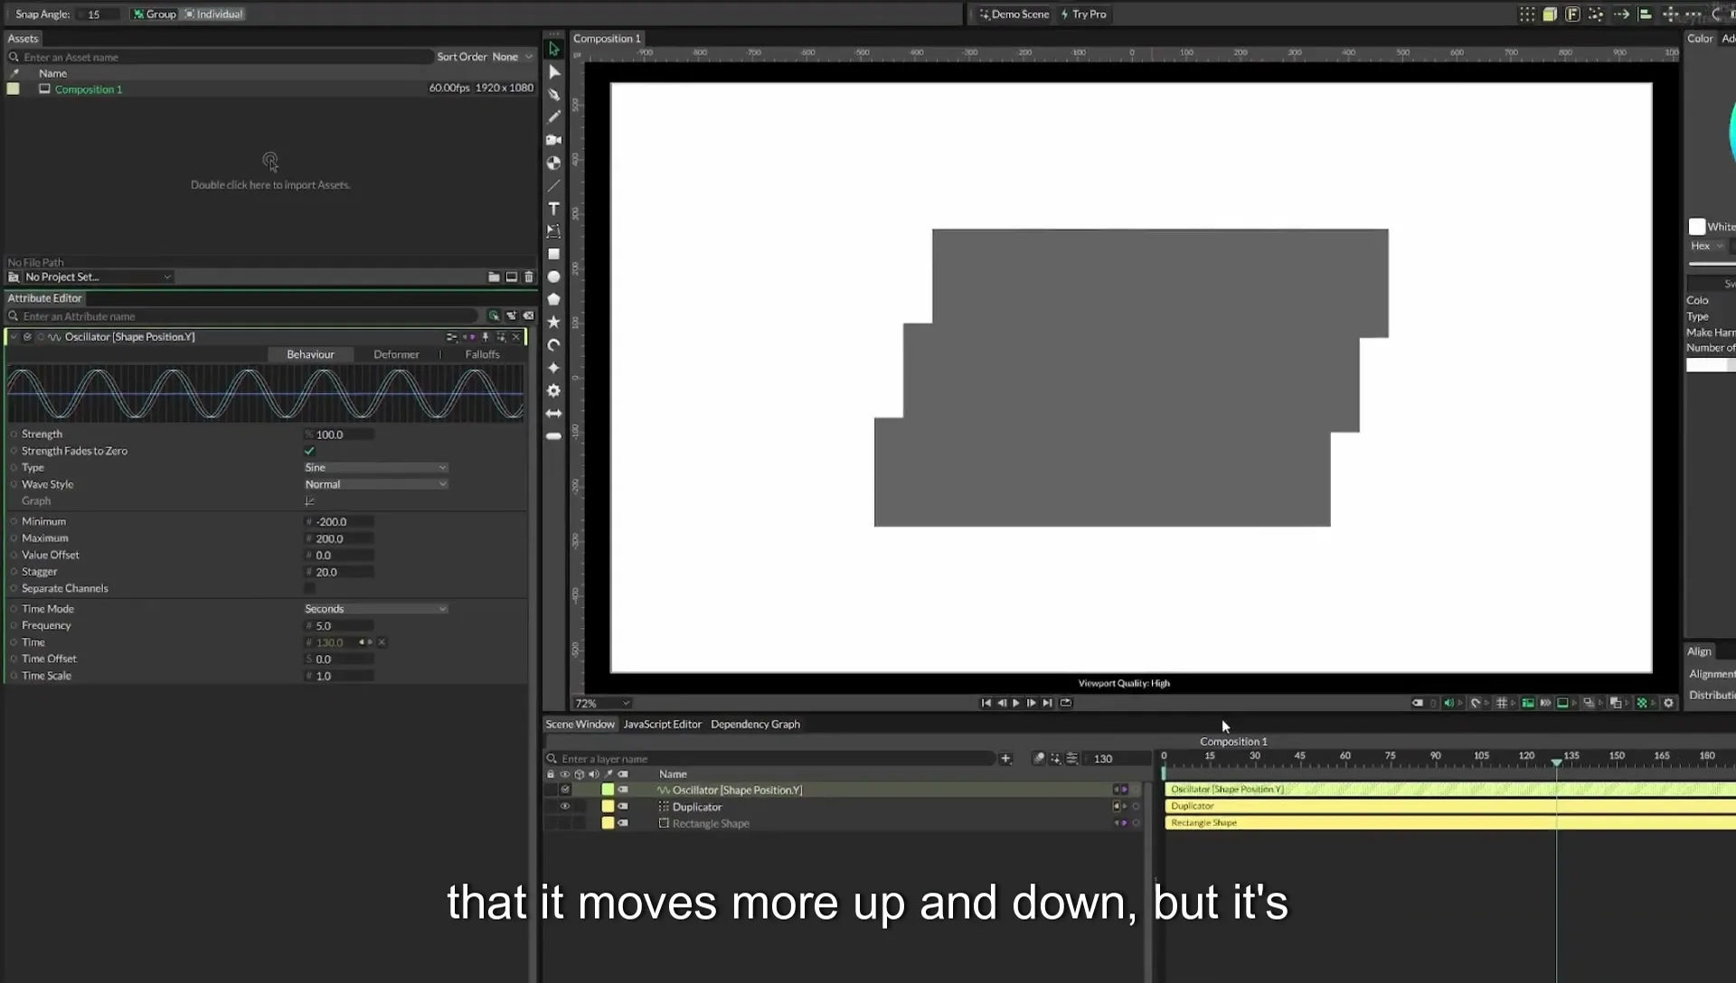Open folder icon in Assets panel
This screenshot has width=1736, height=983.
pos(494,277)
